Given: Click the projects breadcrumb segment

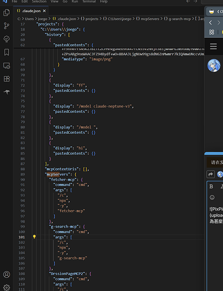Looking at the screenshot, I should 90,19.
